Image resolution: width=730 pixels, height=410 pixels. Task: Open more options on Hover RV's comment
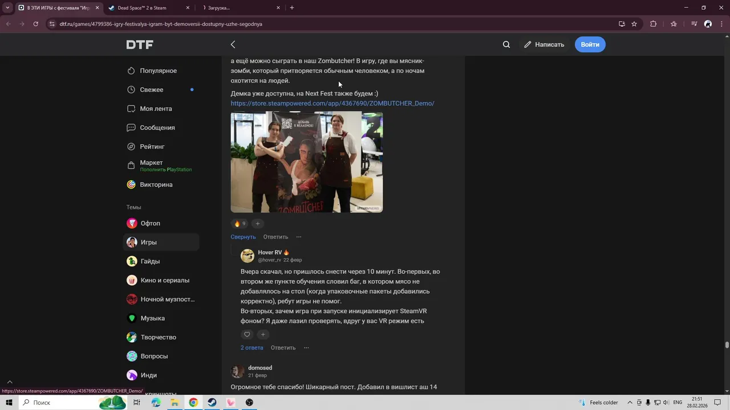(306, 347)
